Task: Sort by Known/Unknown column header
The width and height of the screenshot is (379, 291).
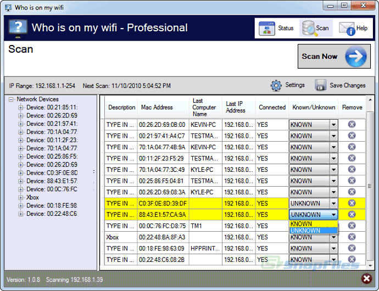Action: (x=314, y=107)
